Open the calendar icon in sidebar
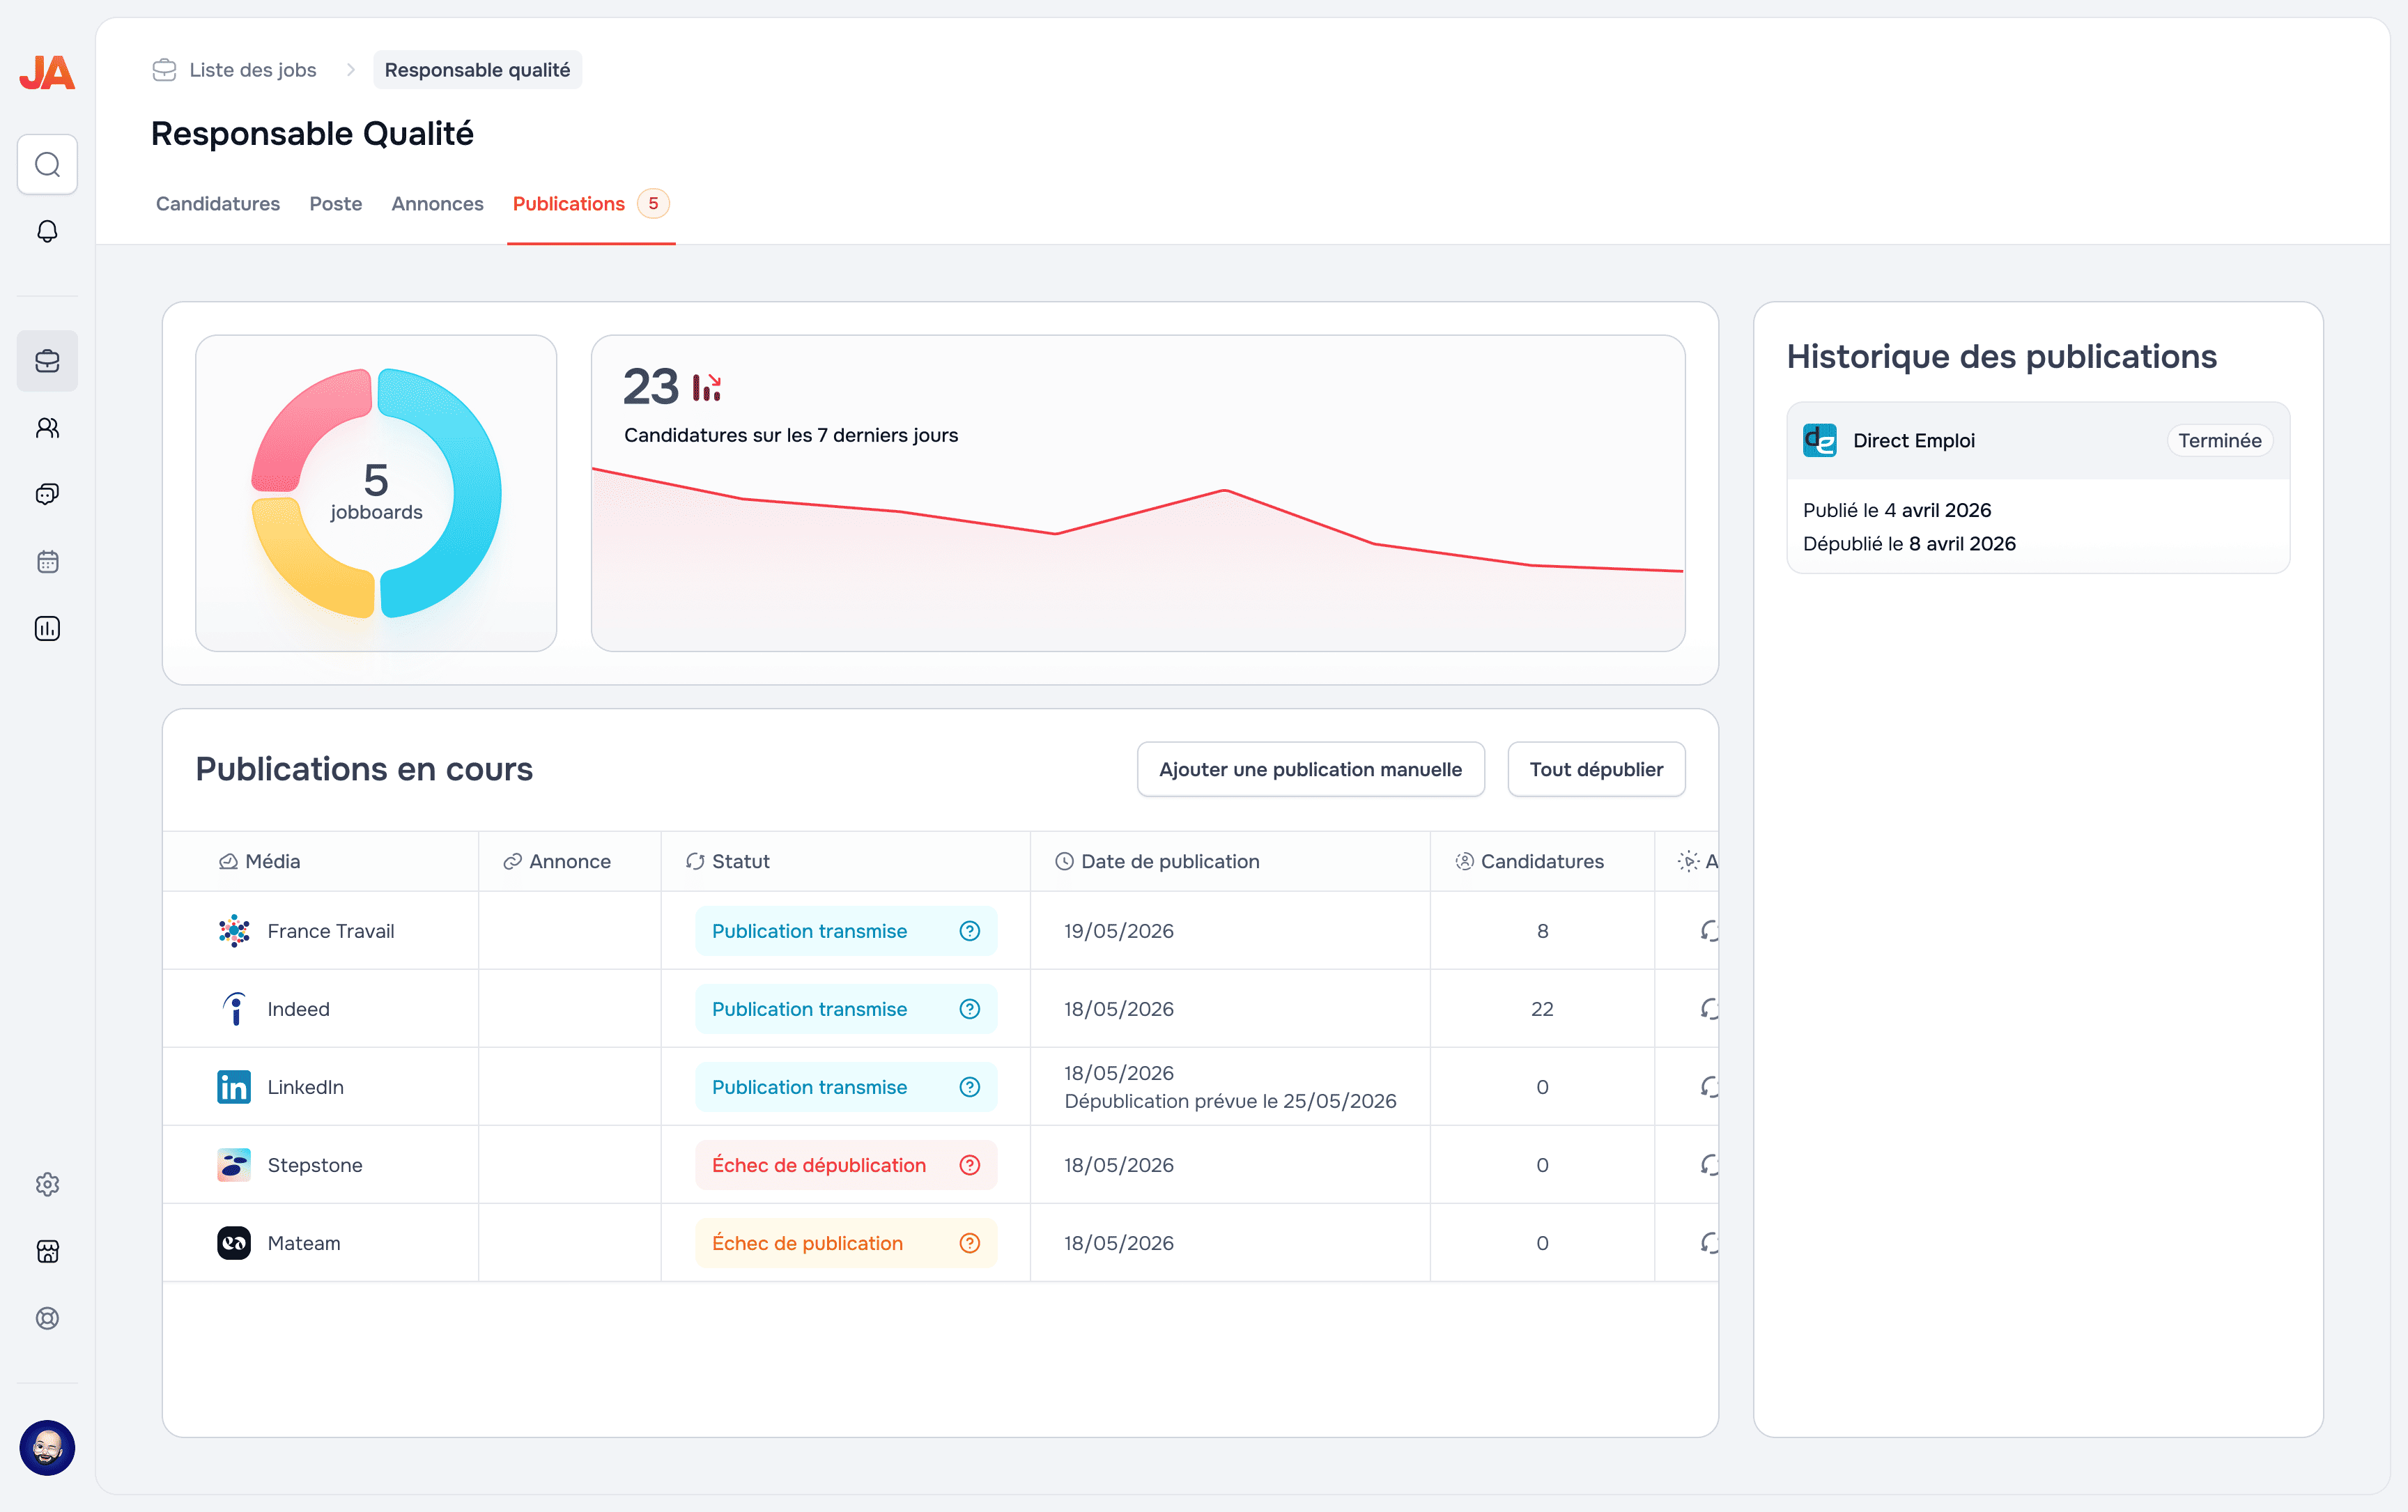This screenshot has height=1512, width=2408. (47, 562)
